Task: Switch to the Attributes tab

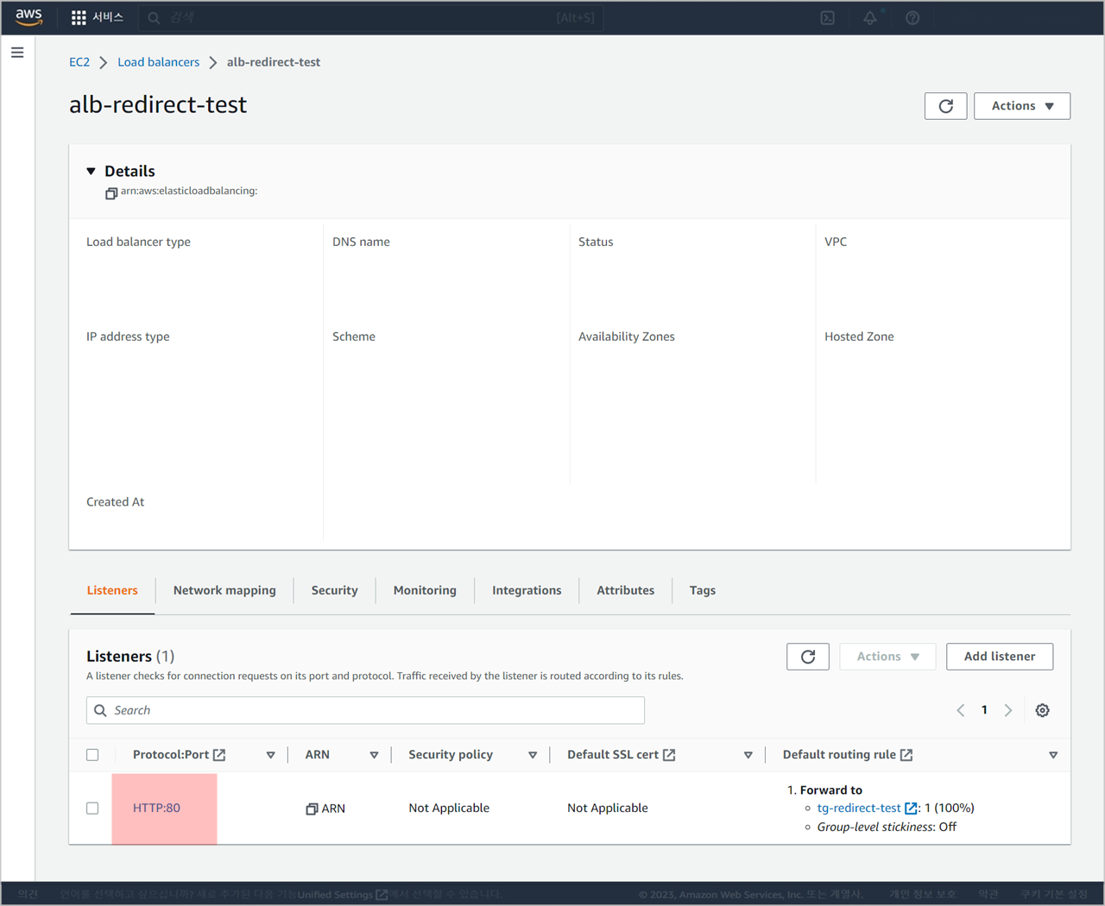Action: (625, 591)
